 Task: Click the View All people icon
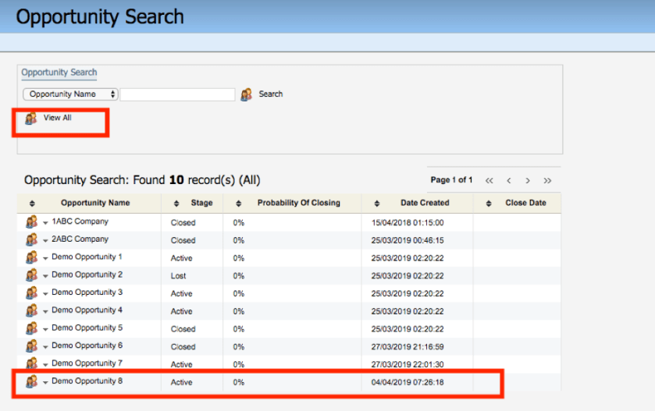tap(31, 119)
